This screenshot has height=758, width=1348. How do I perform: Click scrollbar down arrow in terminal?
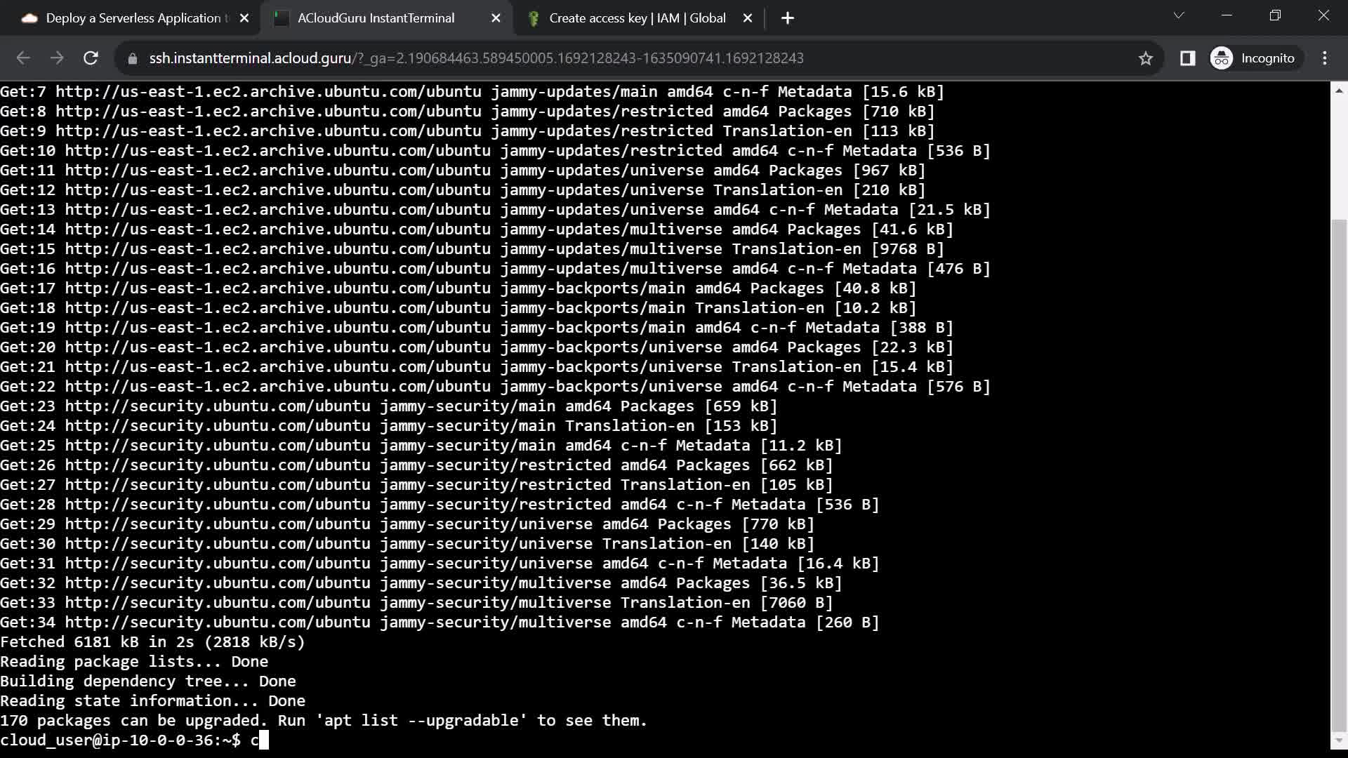click(x=1339, y=740)
